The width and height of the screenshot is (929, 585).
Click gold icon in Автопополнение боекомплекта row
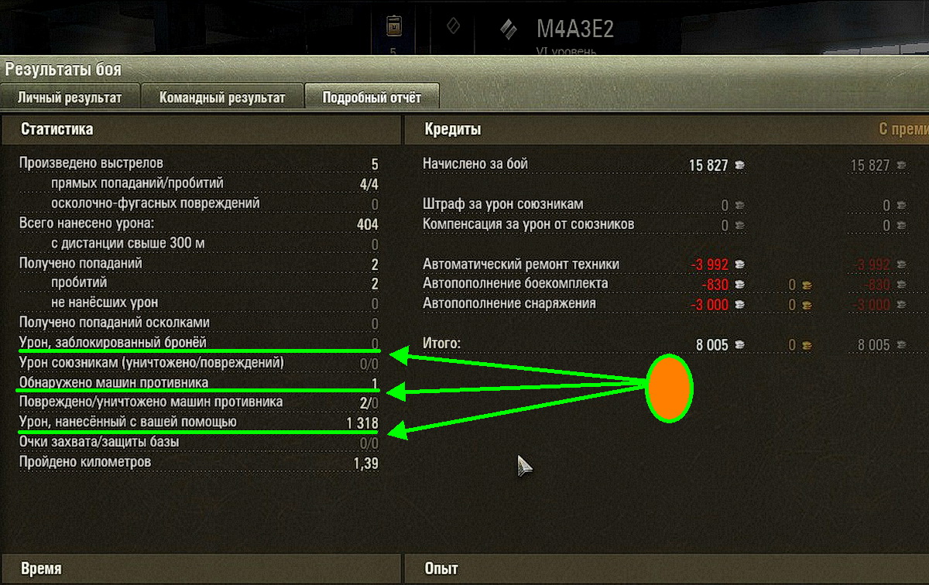[x=807, y=285]
